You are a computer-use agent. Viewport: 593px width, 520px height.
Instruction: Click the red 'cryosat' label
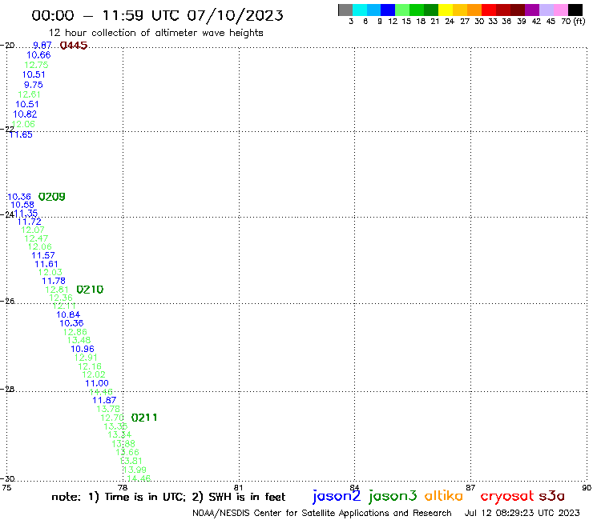coord(507,496)
